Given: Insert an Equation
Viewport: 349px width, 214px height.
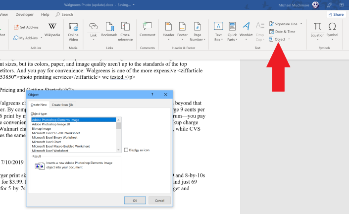Looking at the screenshot, I should (x=317, y=30).
